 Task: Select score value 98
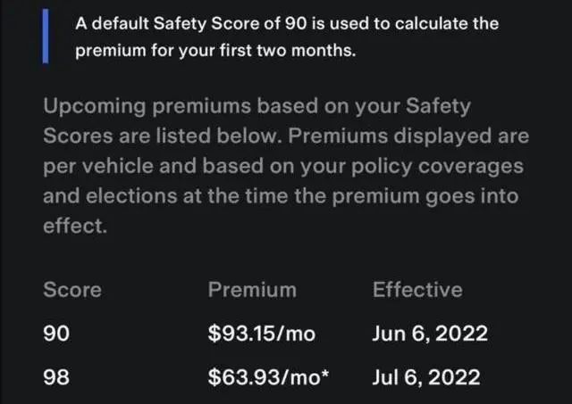coord(56,377)
